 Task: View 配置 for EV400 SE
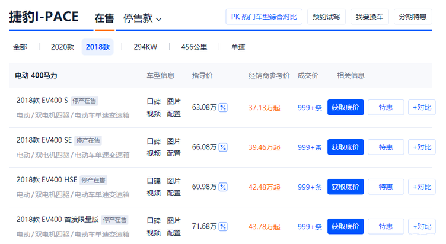click(174, 153)
